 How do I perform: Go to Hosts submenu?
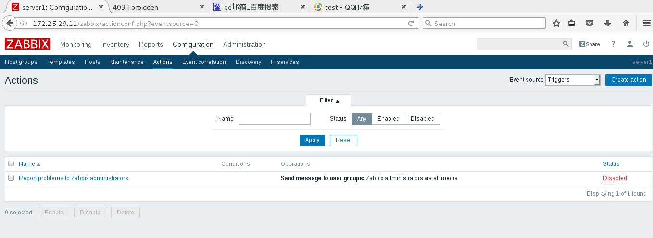(x=92, y=62)
